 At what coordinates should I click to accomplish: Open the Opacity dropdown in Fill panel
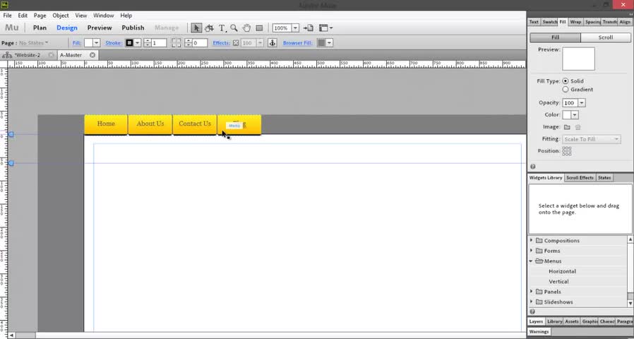pyautogui.click(x=582, y=102)
